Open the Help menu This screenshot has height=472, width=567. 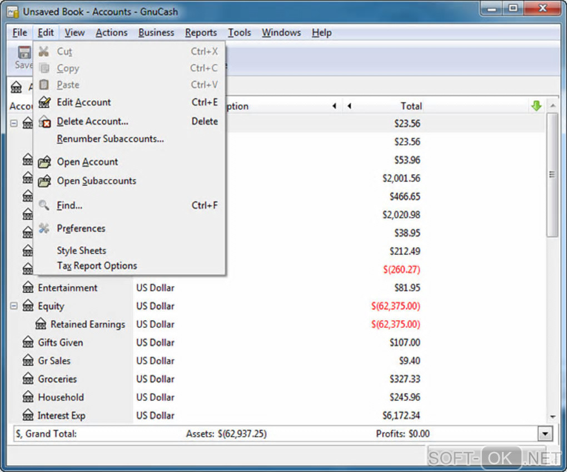321,33
